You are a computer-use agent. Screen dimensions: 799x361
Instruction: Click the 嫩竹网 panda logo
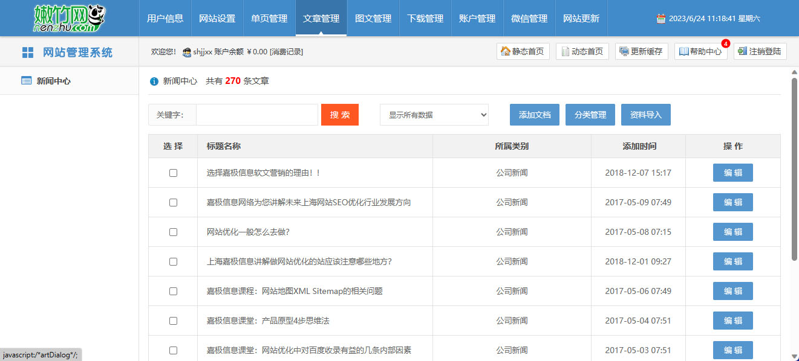click(x=70, y=18)
